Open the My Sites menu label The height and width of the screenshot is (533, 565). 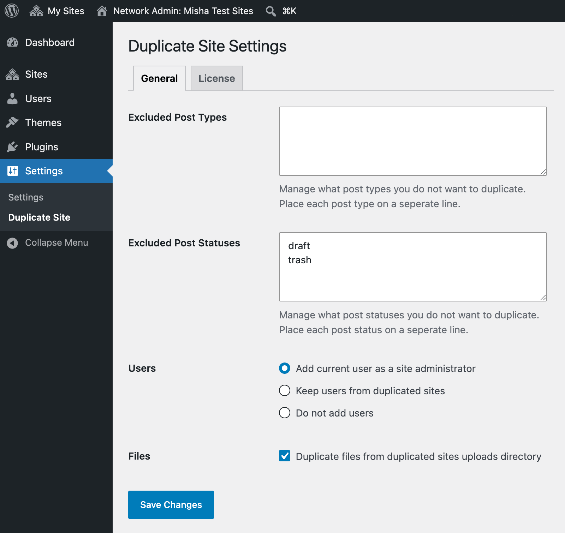(66, 11)
